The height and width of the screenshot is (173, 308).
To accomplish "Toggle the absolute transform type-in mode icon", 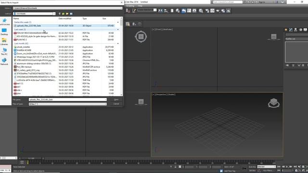I will click(180, 167).
